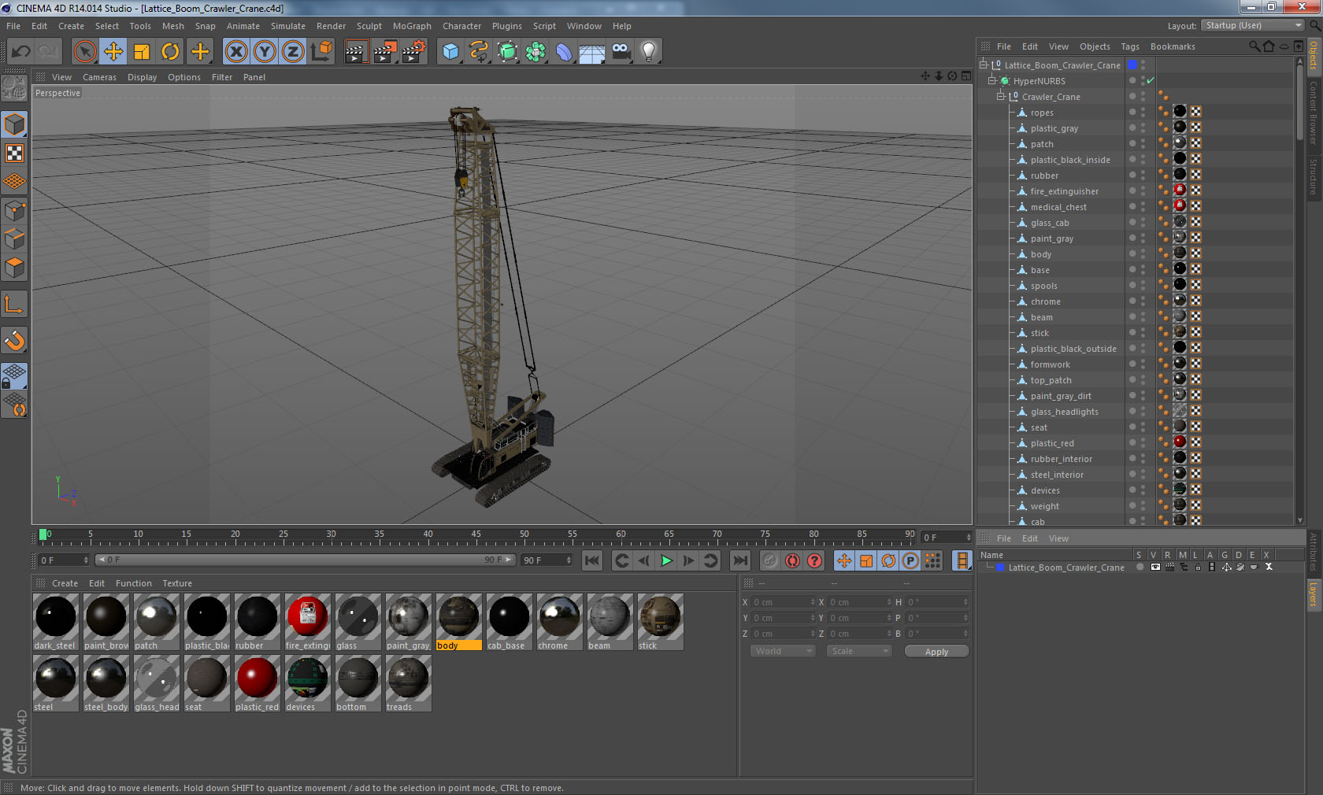Select the Live Selection tool
Image resolution: width=1323 pixels, height=795 pixels.
click(84, 52)
